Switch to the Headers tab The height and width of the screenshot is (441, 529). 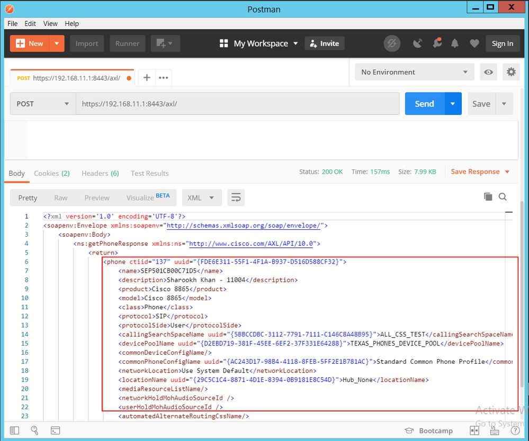click(100, 174)
